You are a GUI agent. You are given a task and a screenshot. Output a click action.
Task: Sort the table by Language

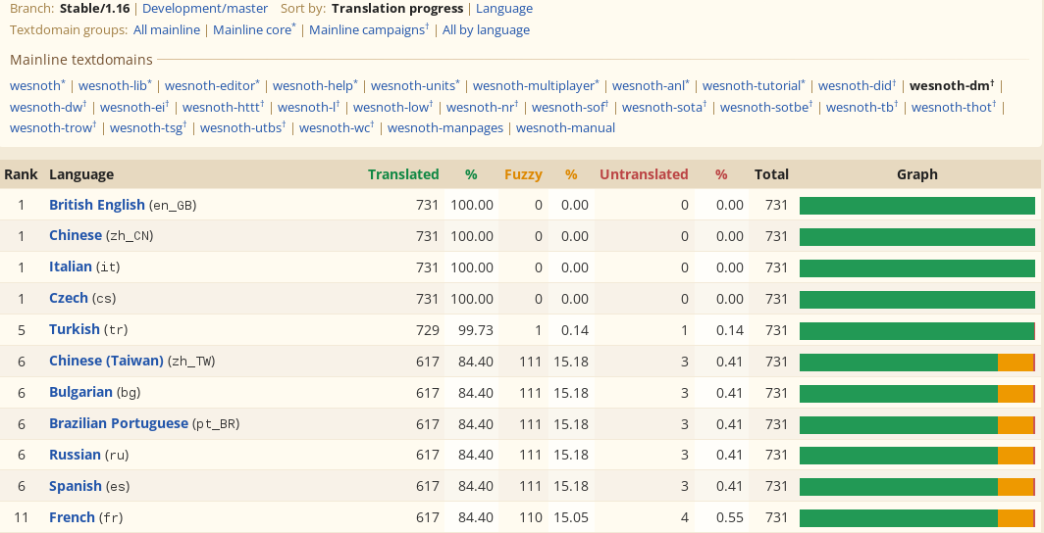[504, 9]
